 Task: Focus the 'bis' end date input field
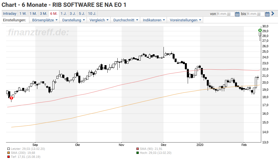[x=256, y=14]
